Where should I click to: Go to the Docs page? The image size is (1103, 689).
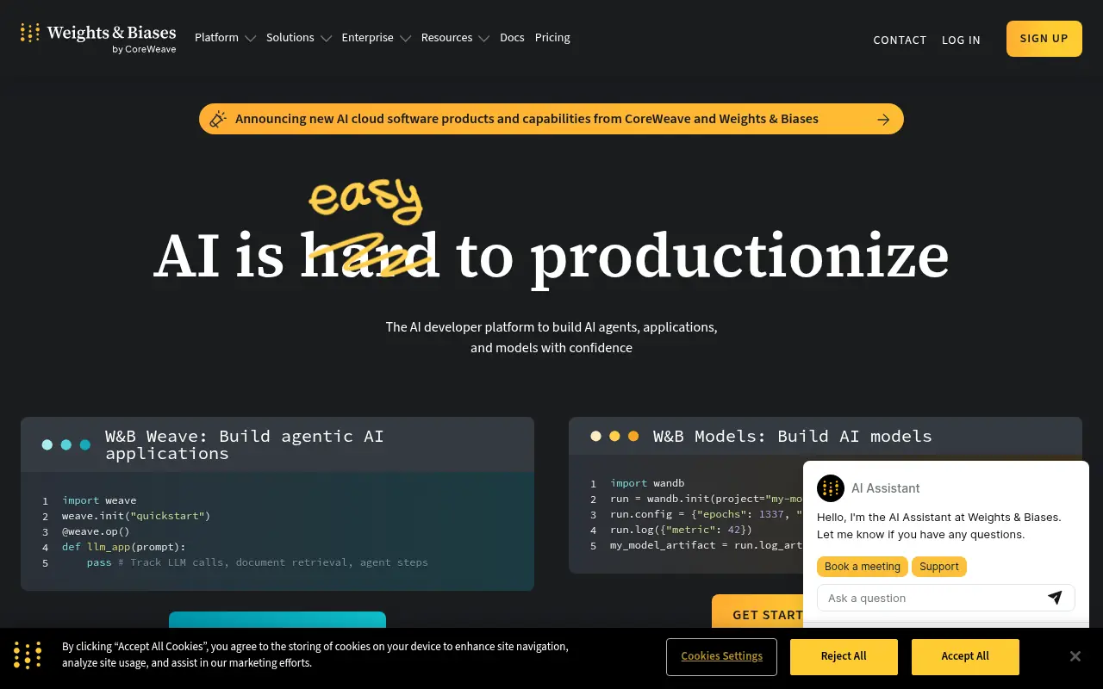click(512, 38)
